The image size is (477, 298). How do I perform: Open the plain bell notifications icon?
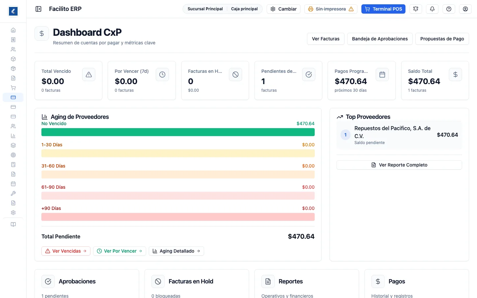tap(432, 9)
